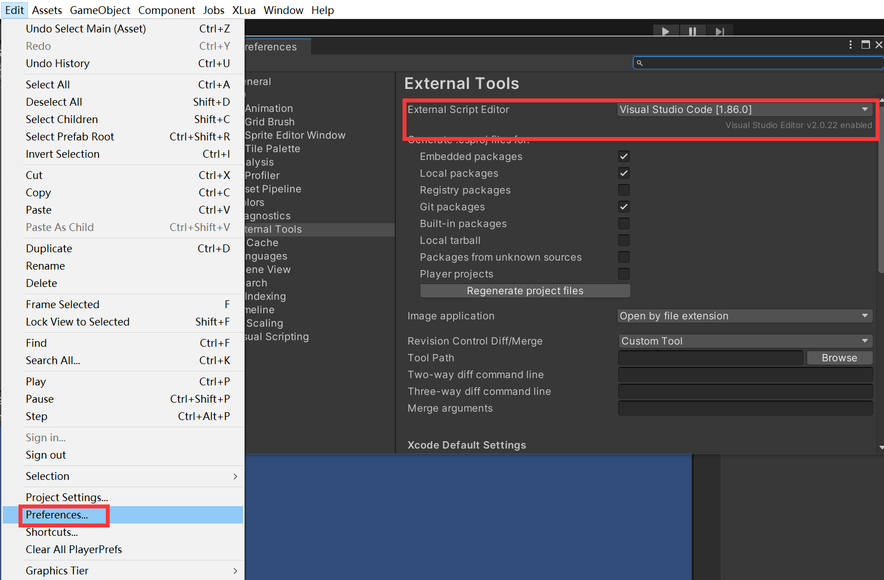This screenshot has height=580, width=884.
Task: Toggle Git packages checkbox
Action: coord(624,206)
